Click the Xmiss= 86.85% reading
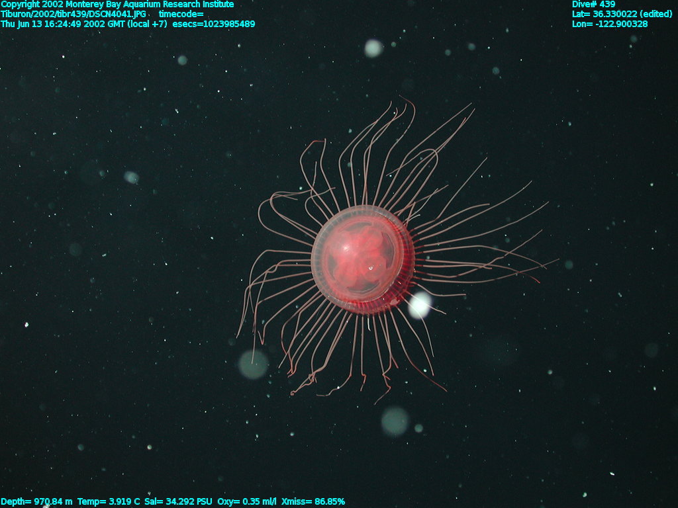The height and width of the screenshot is (508, 678). tap(313, 502)
